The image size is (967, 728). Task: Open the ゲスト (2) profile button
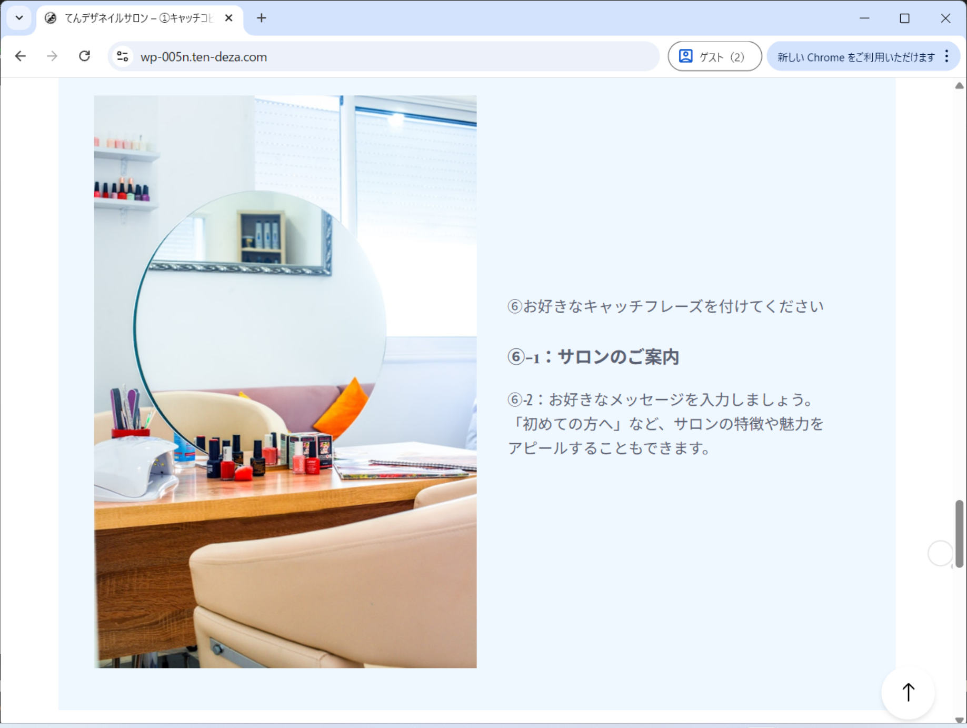click(714, 56)
